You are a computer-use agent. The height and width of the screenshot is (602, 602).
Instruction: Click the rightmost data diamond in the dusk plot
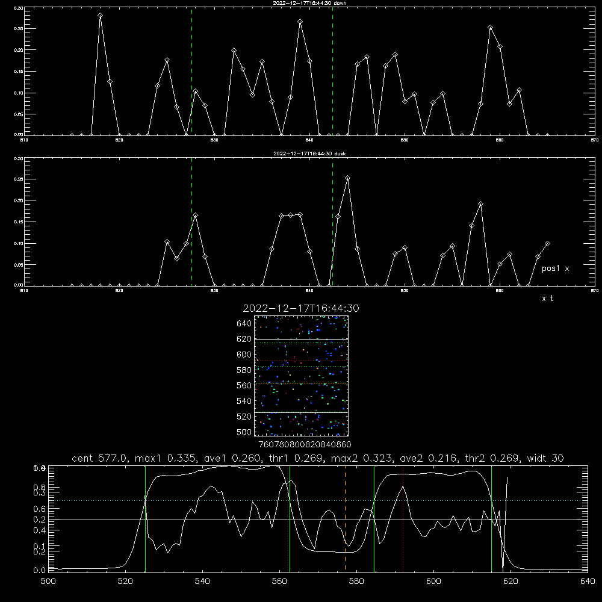tap(547, 244)
